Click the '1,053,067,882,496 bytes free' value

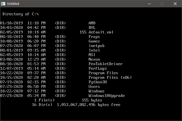88,105
